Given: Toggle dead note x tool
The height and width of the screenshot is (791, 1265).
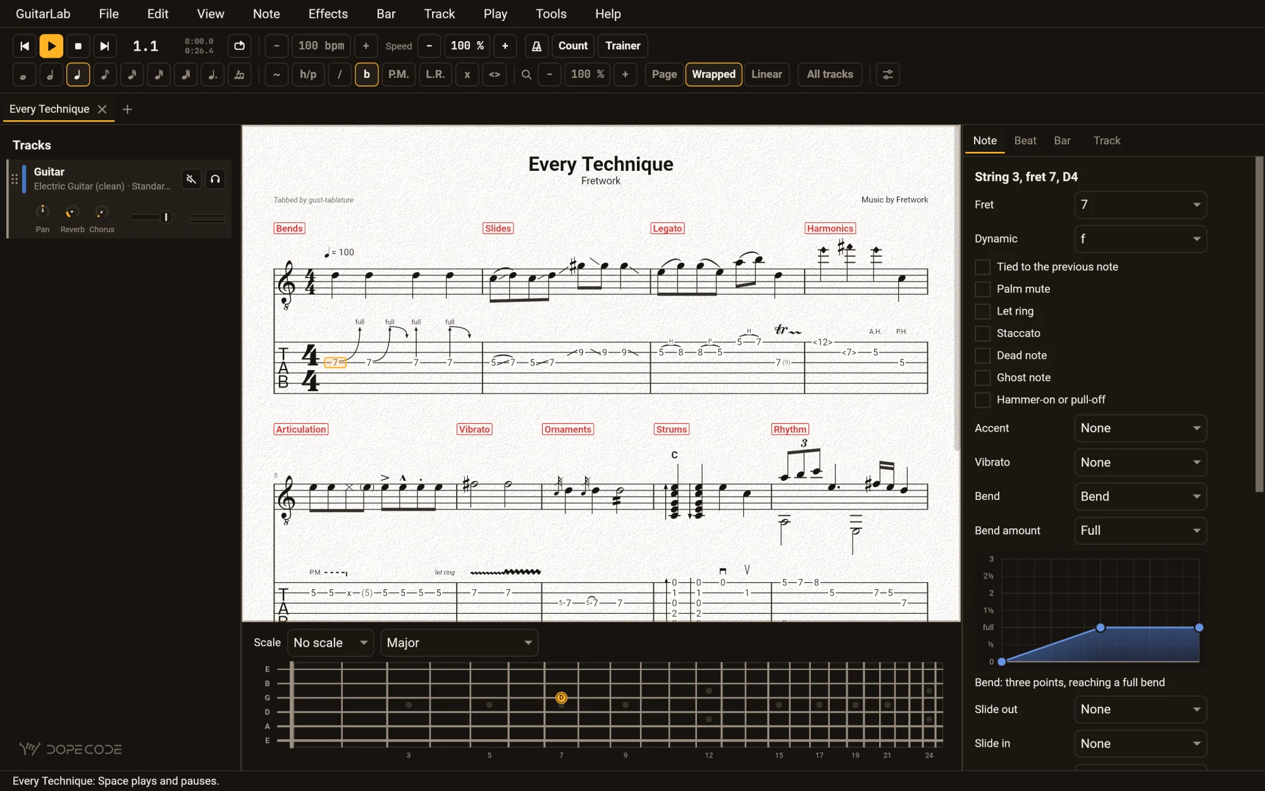Looking at the screenshot, I should click(467, 75).
